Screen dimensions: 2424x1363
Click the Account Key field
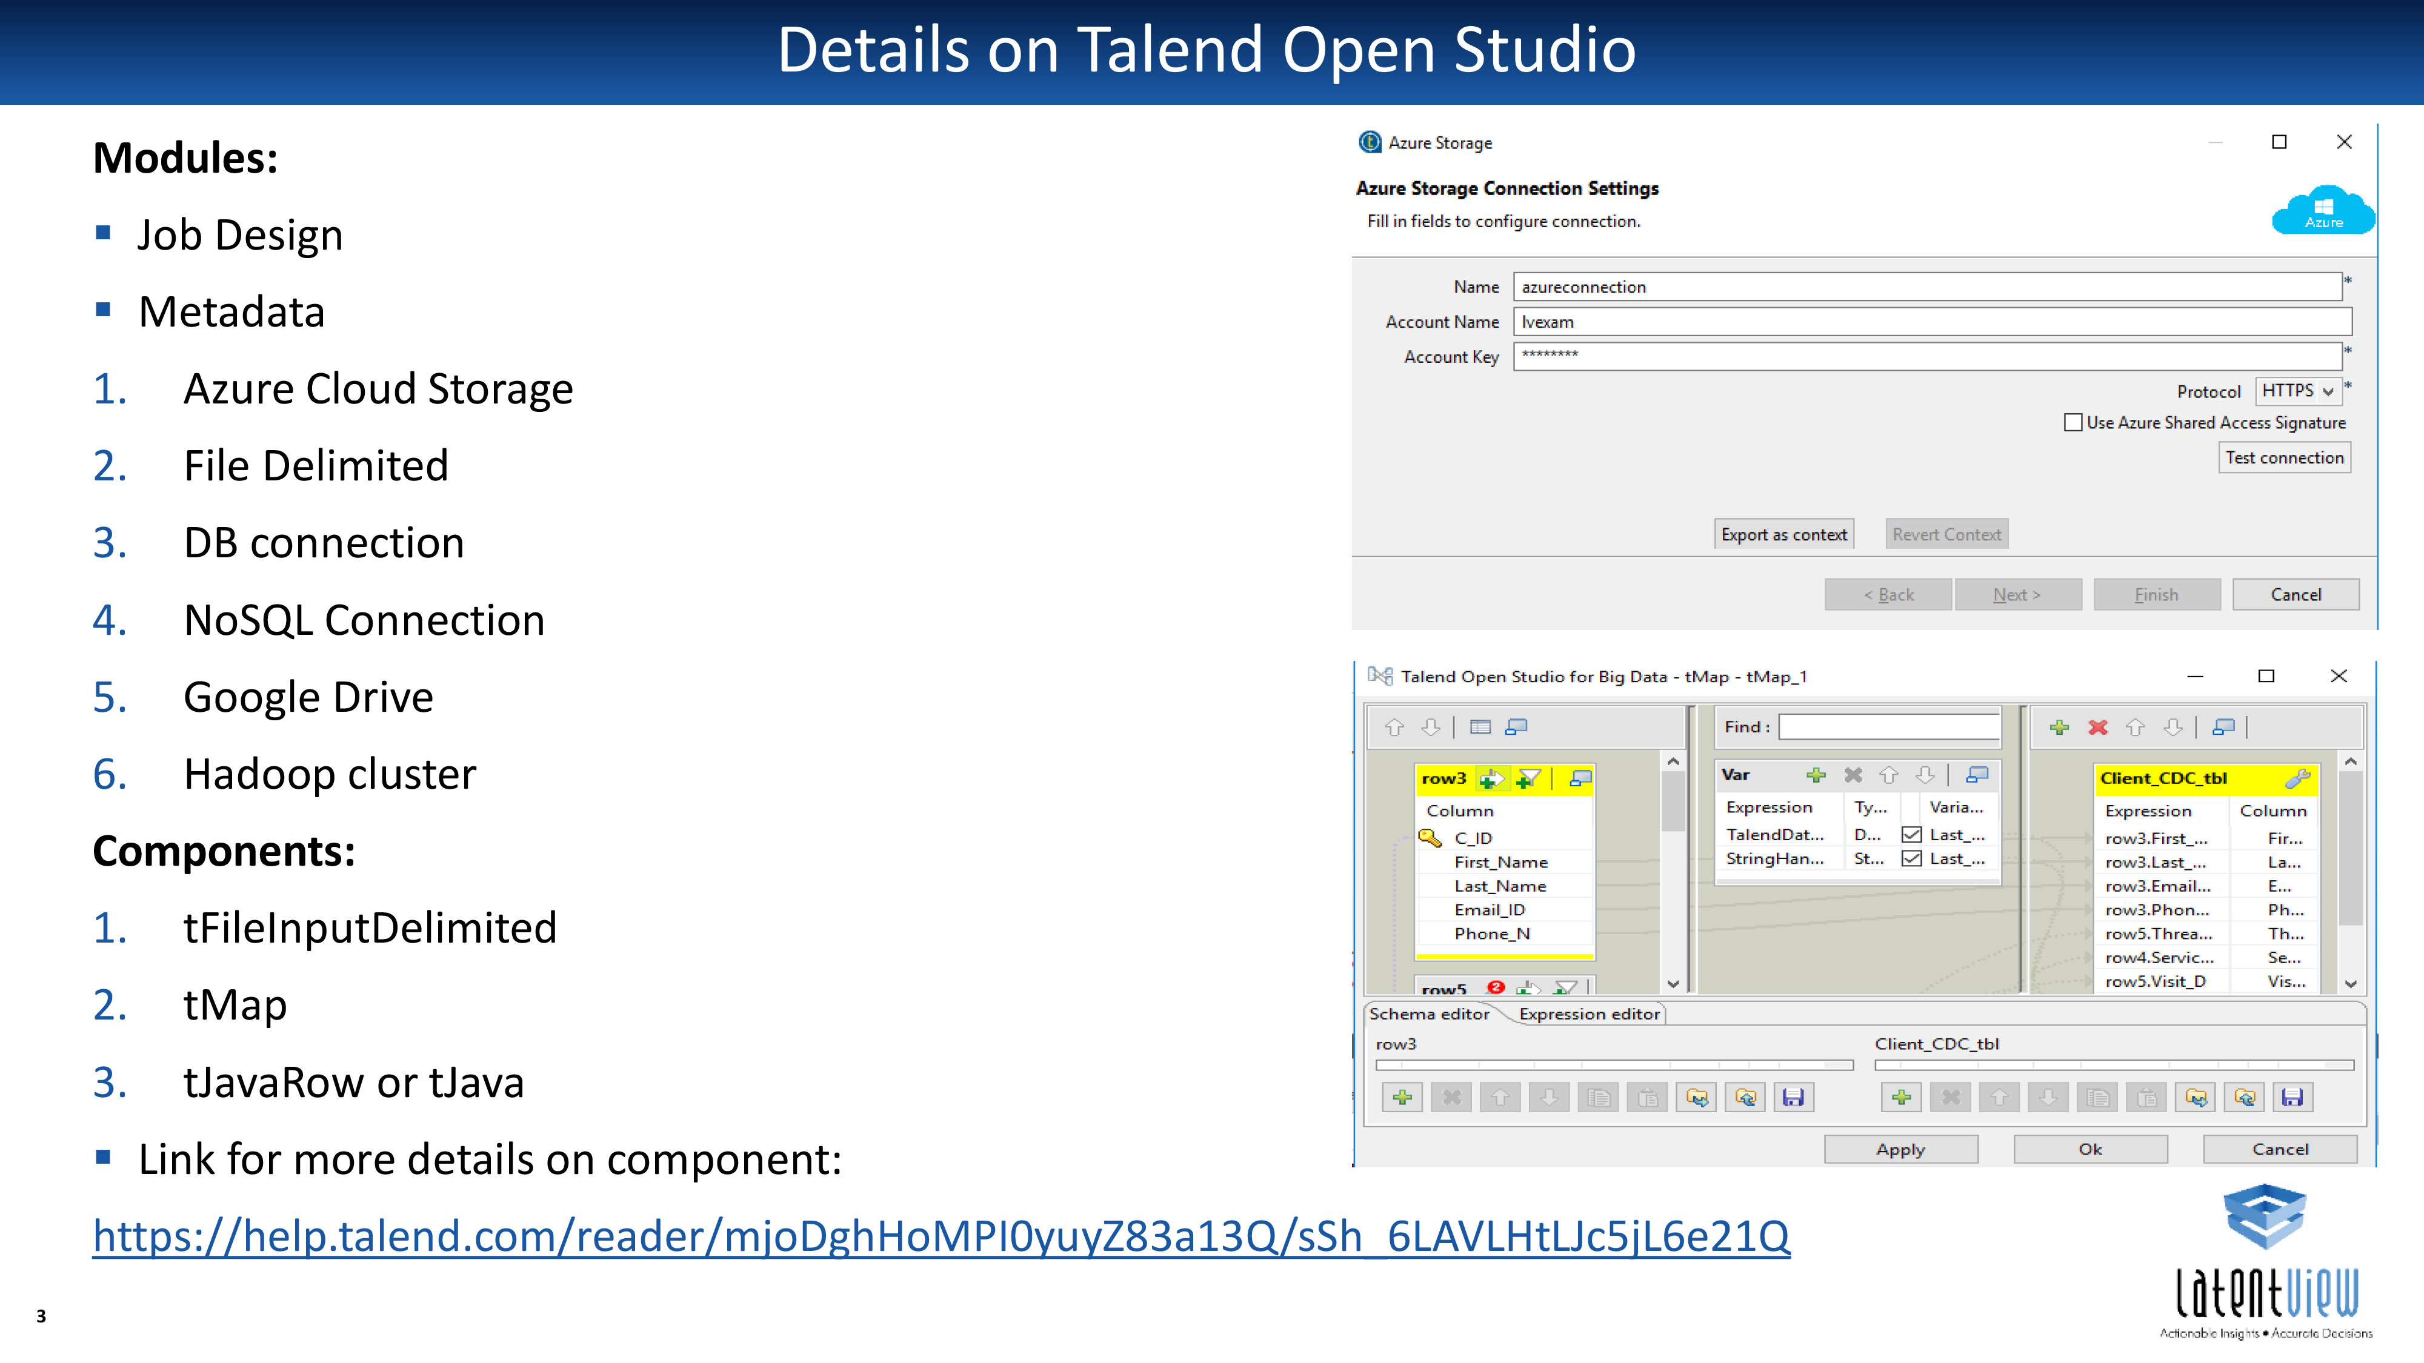1927,357
